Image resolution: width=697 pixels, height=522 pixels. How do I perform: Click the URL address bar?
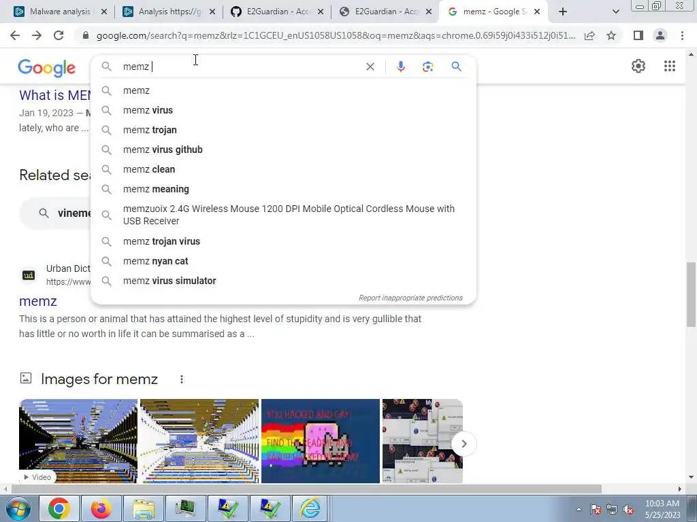(336, 35)
